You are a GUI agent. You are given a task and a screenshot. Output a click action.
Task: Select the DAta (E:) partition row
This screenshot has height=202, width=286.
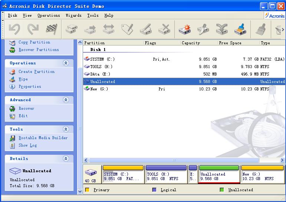pyautogui.click(x=184, y=74)
